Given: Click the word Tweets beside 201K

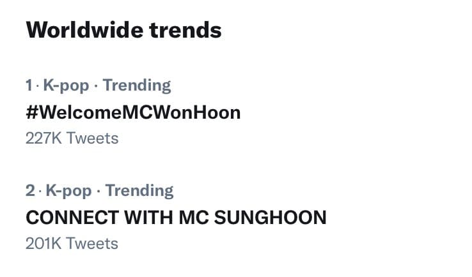Looking at the screenshot, I should tap(92, 243).
